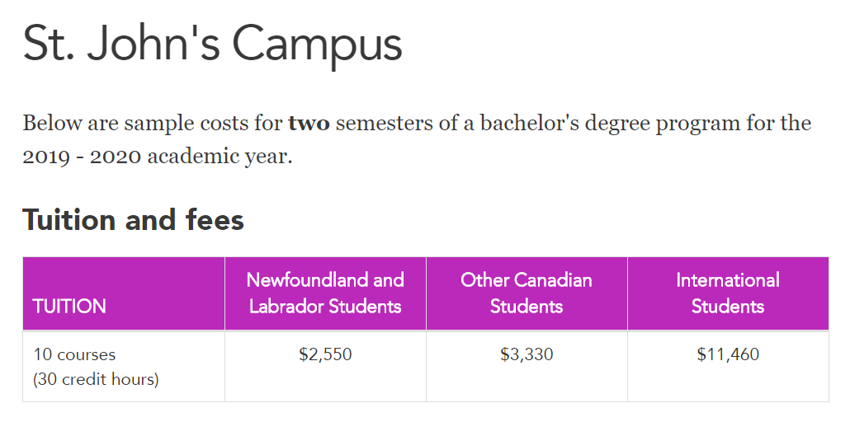Screen dimensions: 850x422
Task: Select the $11,460 international tuition amount
Action: (728, 354)
